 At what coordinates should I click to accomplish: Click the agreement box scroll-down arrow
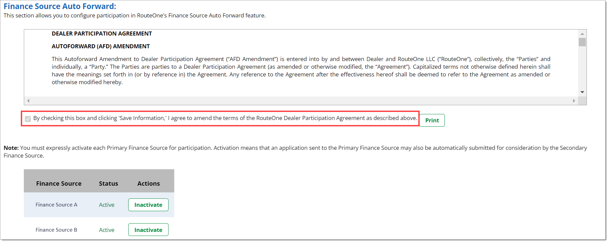582,92
